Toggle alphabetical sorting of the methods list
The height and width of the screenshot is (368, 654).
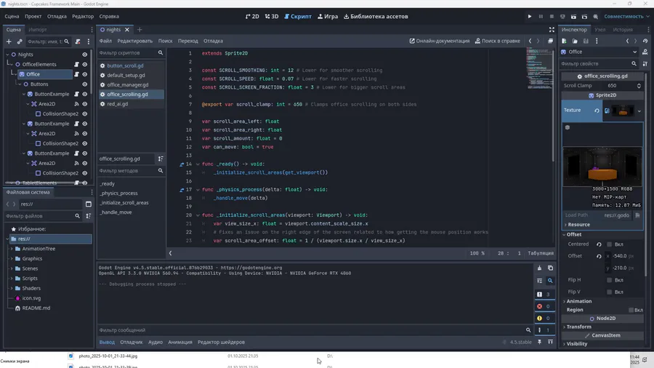(x=161, y=159)
